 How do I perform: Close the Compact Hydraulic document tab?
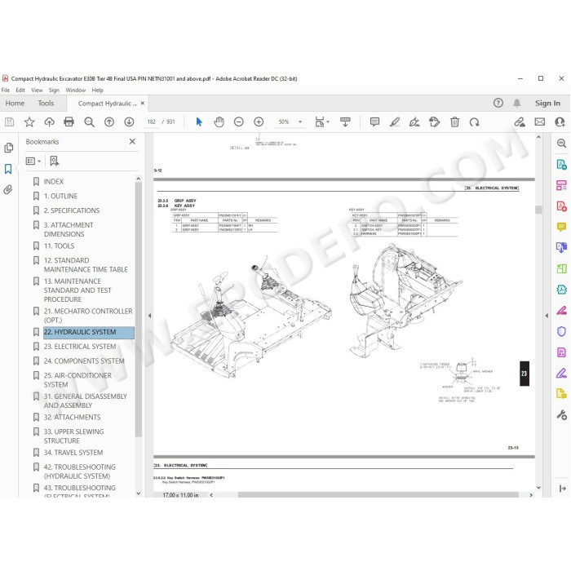143,104
